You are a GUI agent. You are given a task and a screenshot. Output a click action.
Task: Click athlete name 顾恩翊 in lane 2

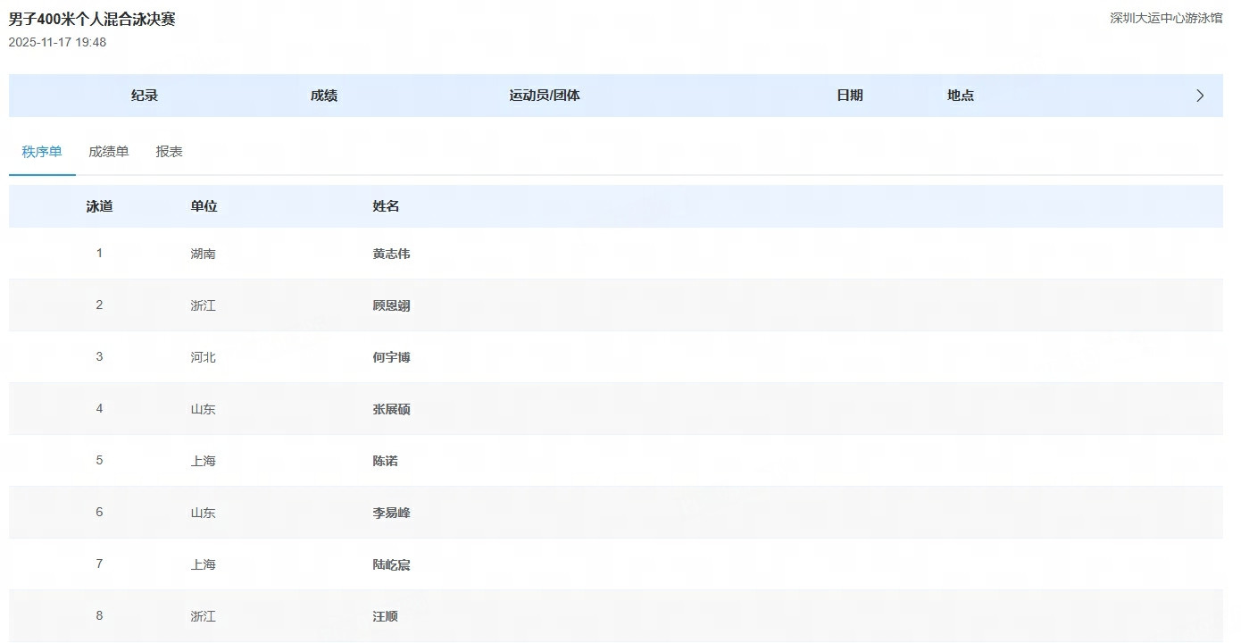coord(391,305)
